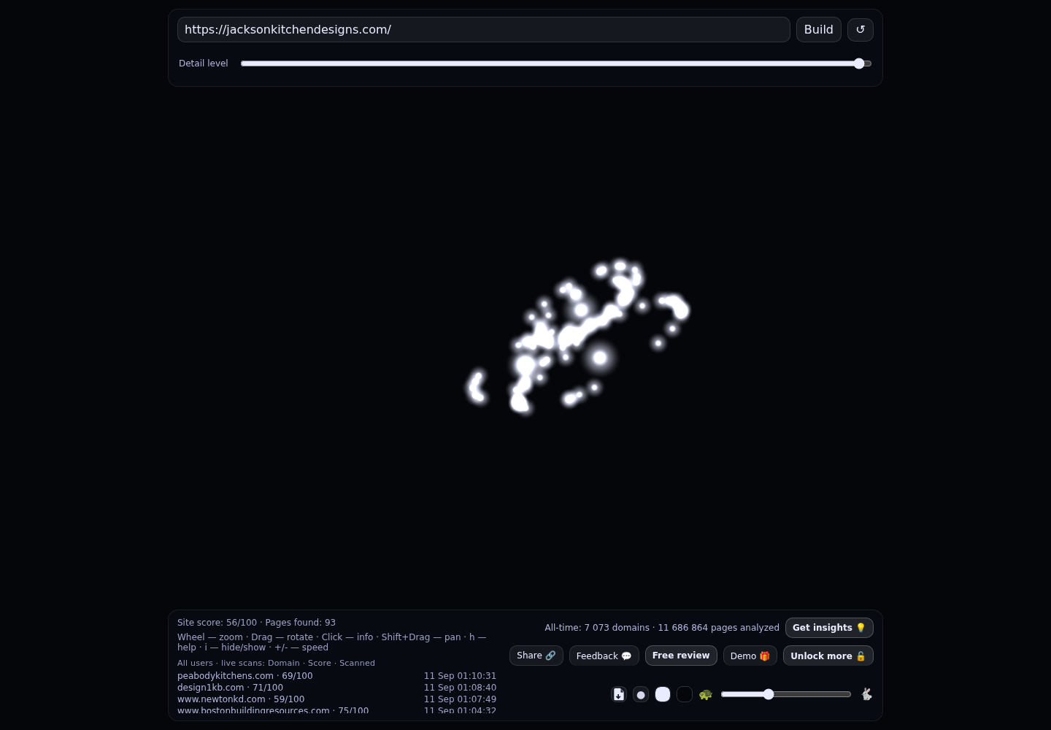Click the rabbit fast-speed icon
Viewport: 1051px width, 730px height.
point(866,694)
